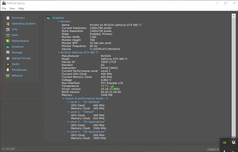238x152 pixels.
Task: Click the Monitor Frequency 60 Hz value
Action: pos(93,46)
